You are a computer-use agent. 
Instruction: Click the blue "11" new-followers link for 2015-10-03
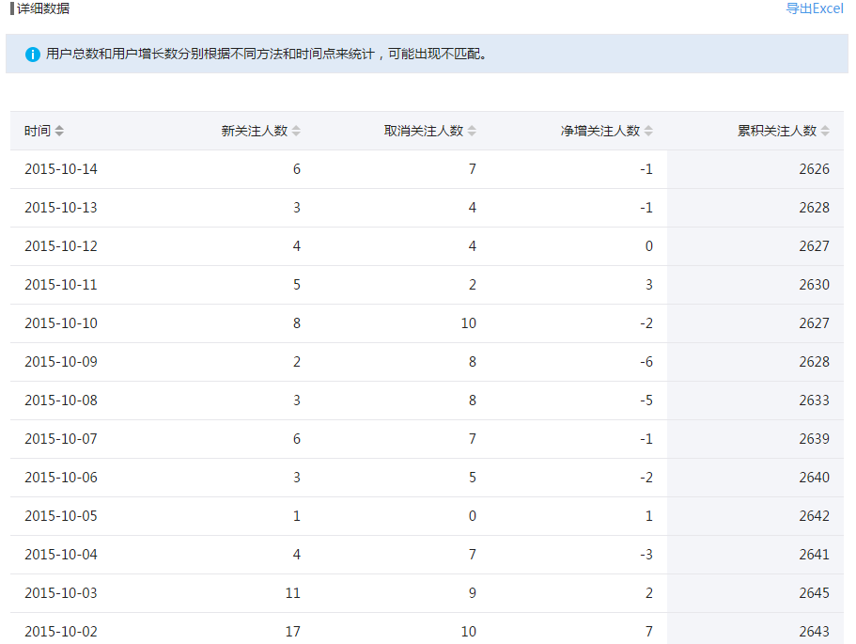point(292,592)
